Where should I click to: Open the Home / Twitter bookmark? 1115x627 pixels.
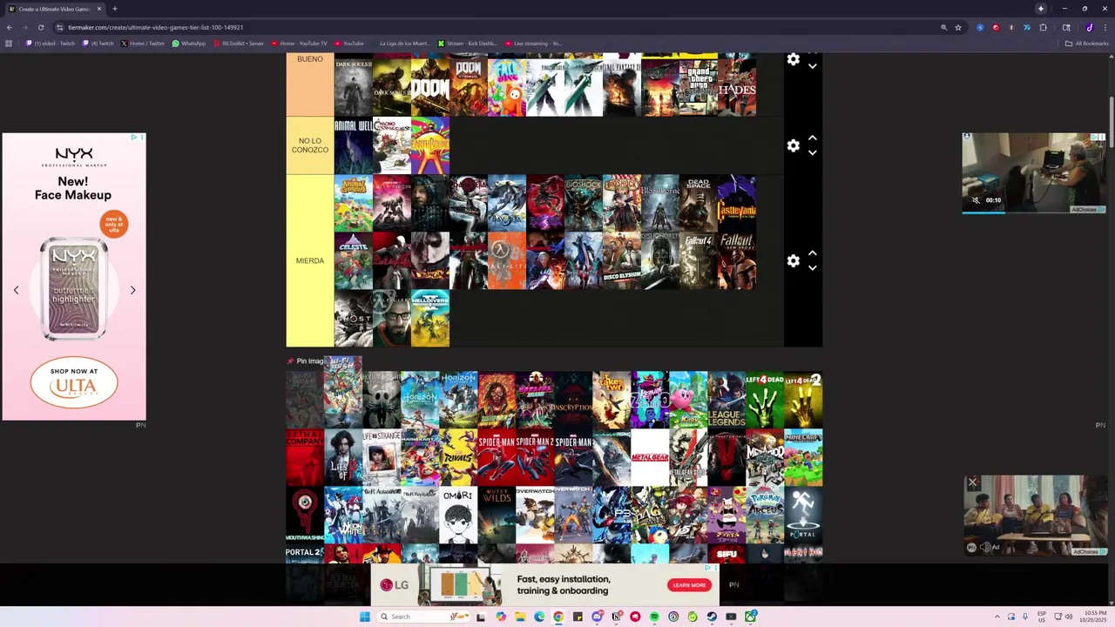143,43
